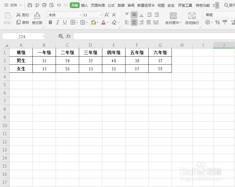The width and height of the screenshot is (235, 187).
Task: Click the Borders grid icon
Action: [73, 22]
